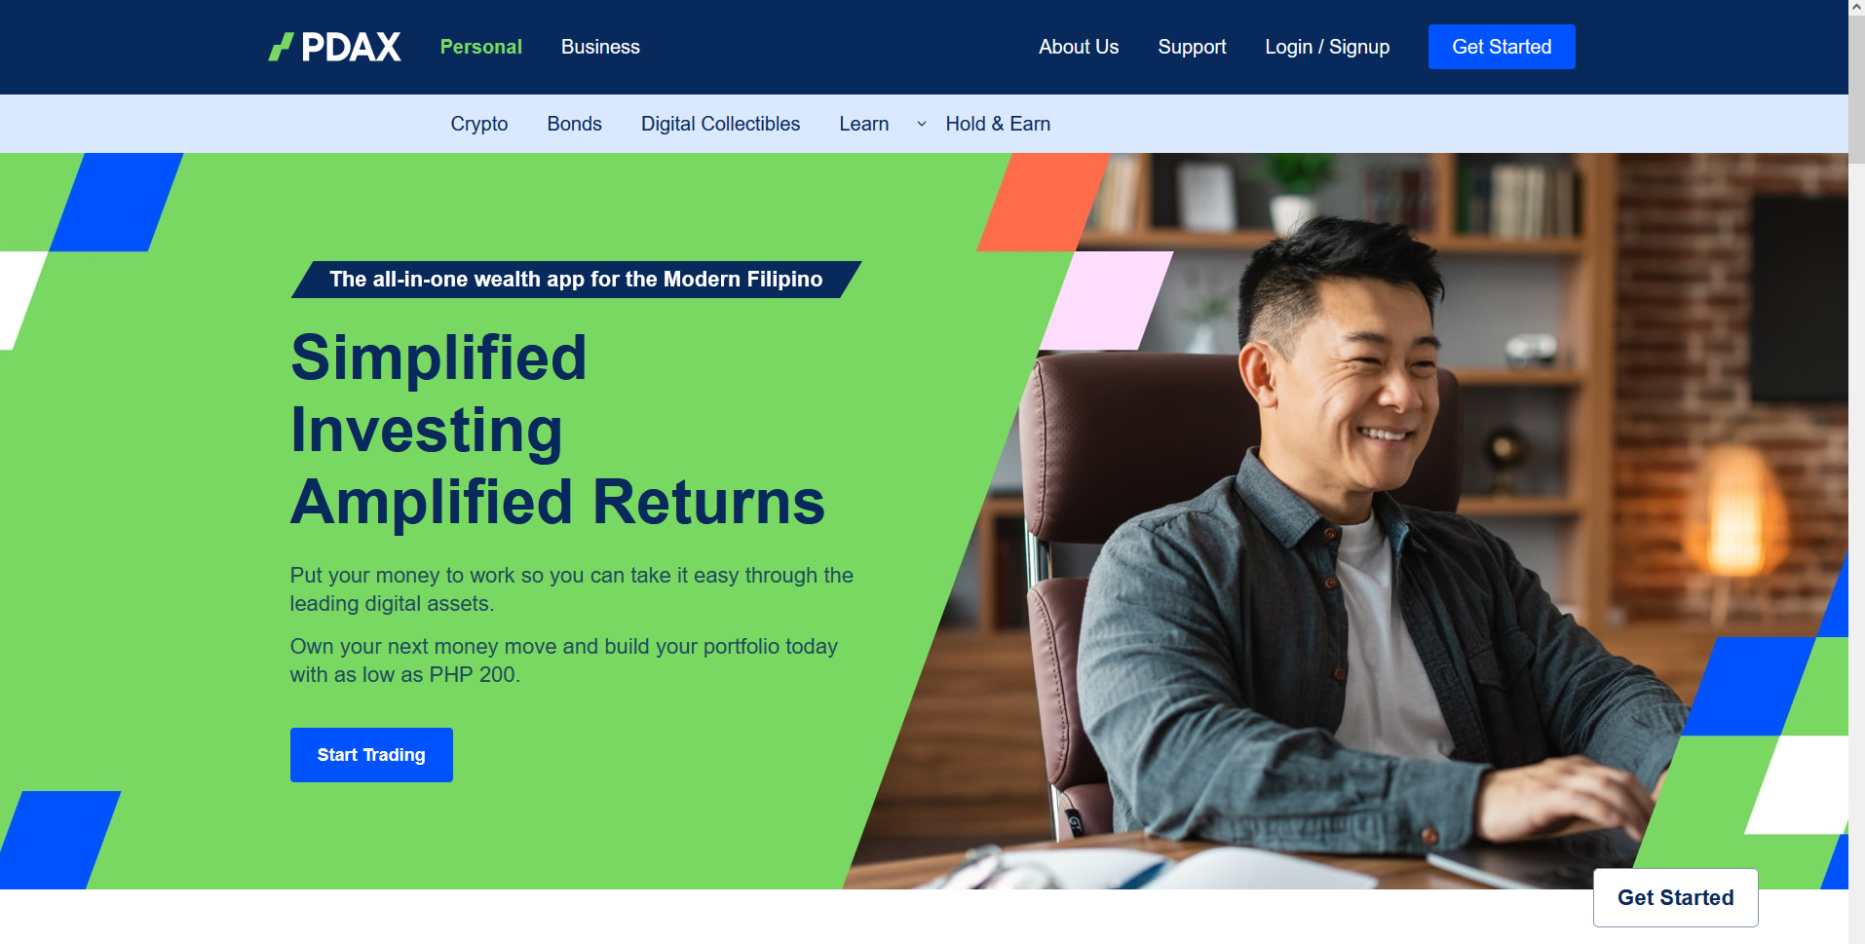This screenshot has width=1865, height=944.
Task: Open the Personal tab
Action: [480, 47]
